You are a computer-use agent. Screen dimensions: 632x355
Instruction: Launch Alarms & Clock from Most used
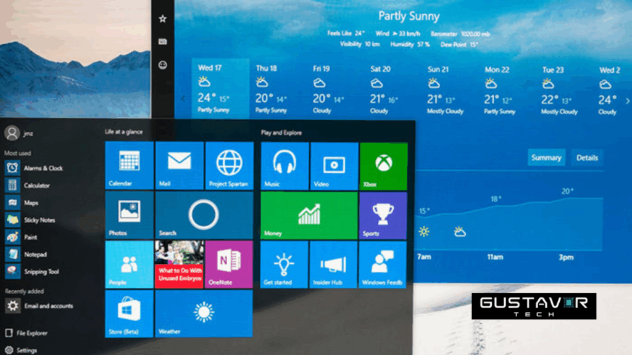(x=35, y=168)
